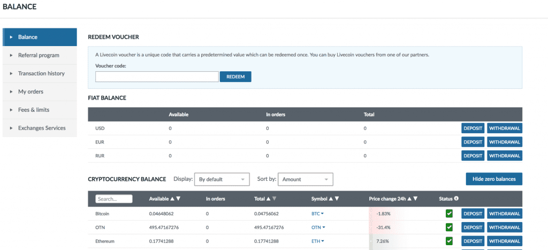Screen dimensions: 548x250
Task: Click Hide zero balances button
Action: pyautogui.click(x=494, y=179)
